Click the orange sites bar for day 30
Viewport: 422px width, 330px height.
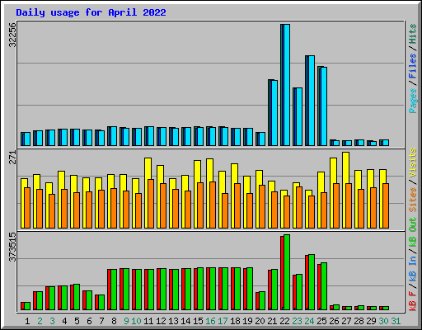point(386,206)
